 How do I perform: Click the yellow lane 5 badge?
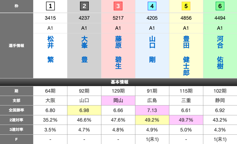(186, 6)
